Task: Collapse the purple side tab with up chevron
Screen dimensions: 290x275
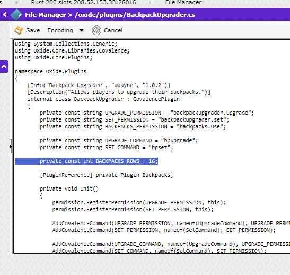Action: pos(4,66)
